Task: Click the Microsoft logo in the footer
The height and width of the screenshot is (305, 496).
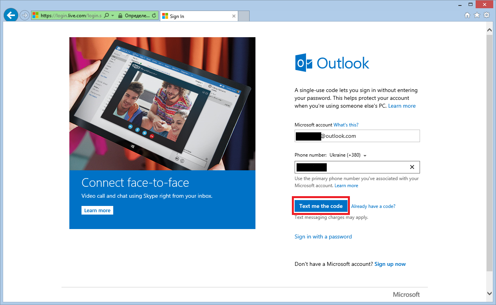Action: coord(406,294)
